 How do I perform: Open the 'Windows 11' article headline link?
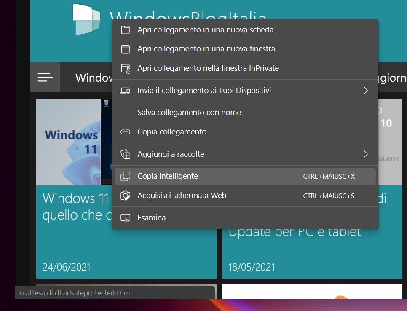coord(77,206)
